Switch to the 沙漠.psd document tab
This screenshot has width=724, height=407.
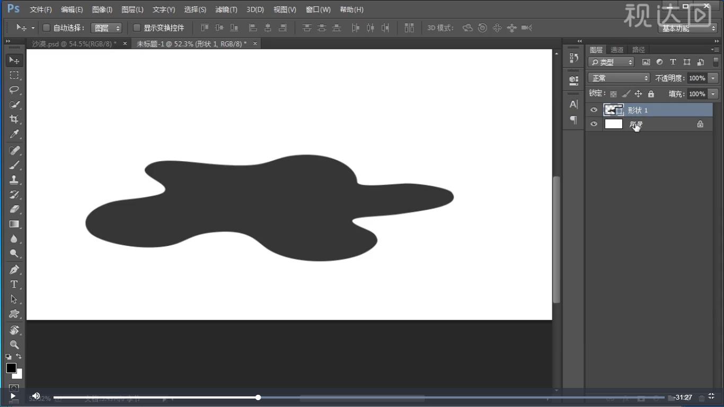tap(74, 44)
